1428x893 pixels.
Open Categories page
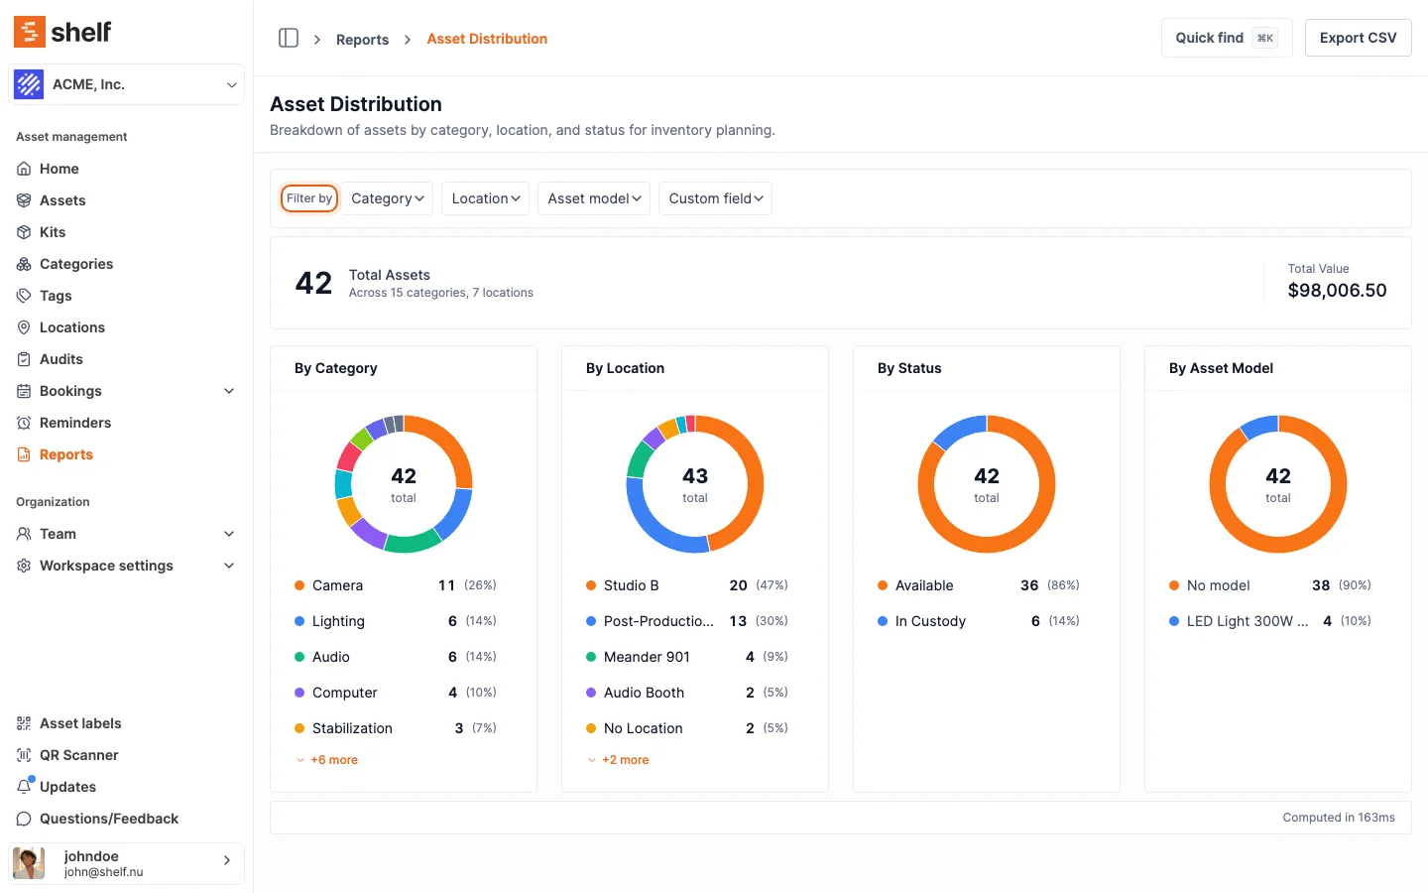126,264
